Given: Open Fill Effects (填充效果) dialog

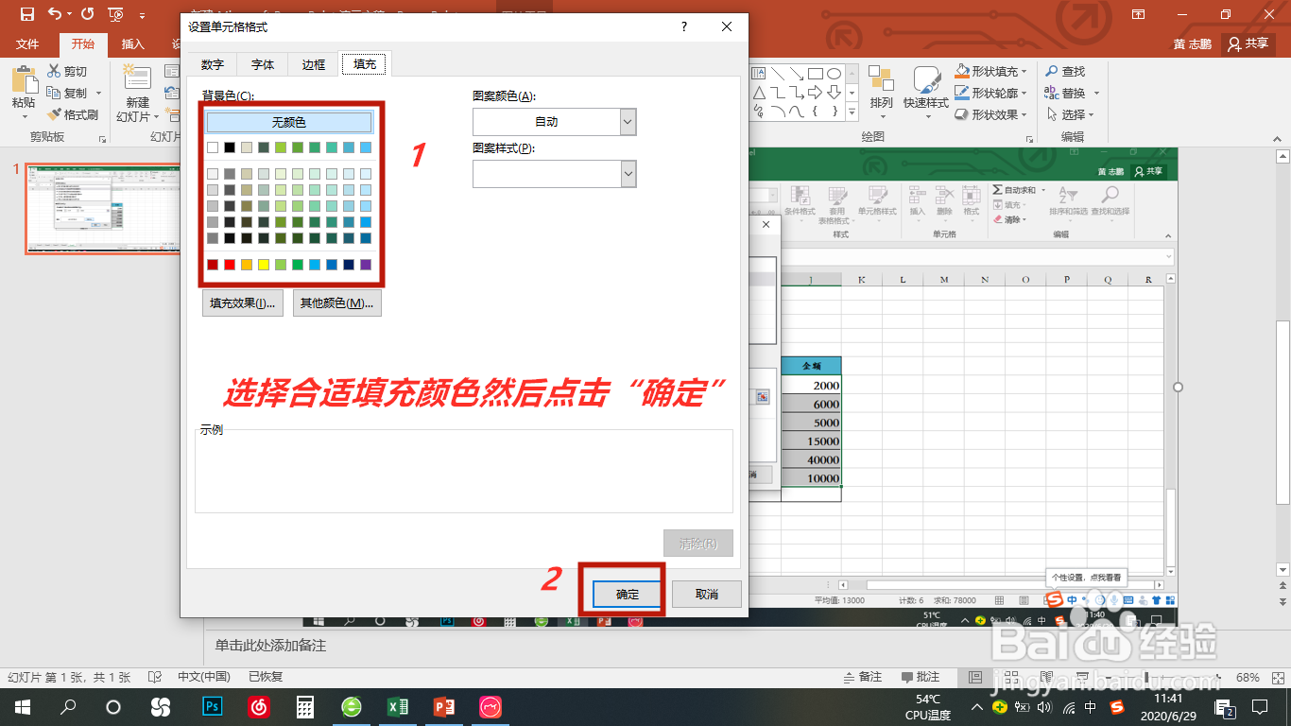Looking at the screenshot, I should [x=243, y=303].
